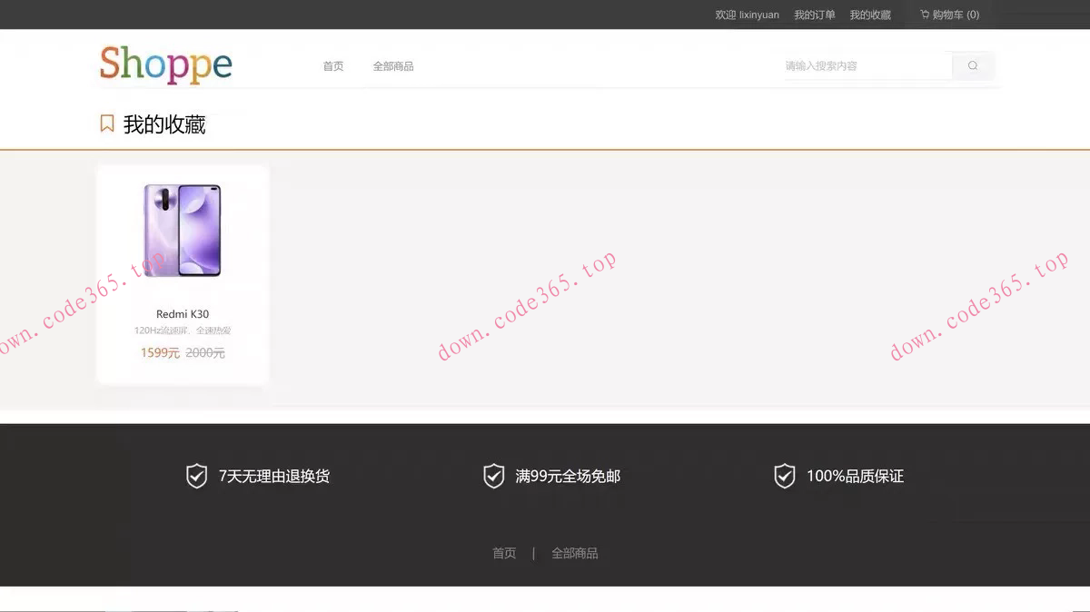Viewport: 1090px width, 612px height.
Task: Select 首页 in the main navigation
Action: click(332, 65)
